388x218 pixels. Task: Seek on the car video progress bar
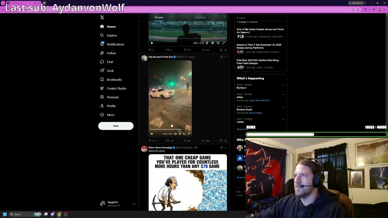[x=170, y=130]
